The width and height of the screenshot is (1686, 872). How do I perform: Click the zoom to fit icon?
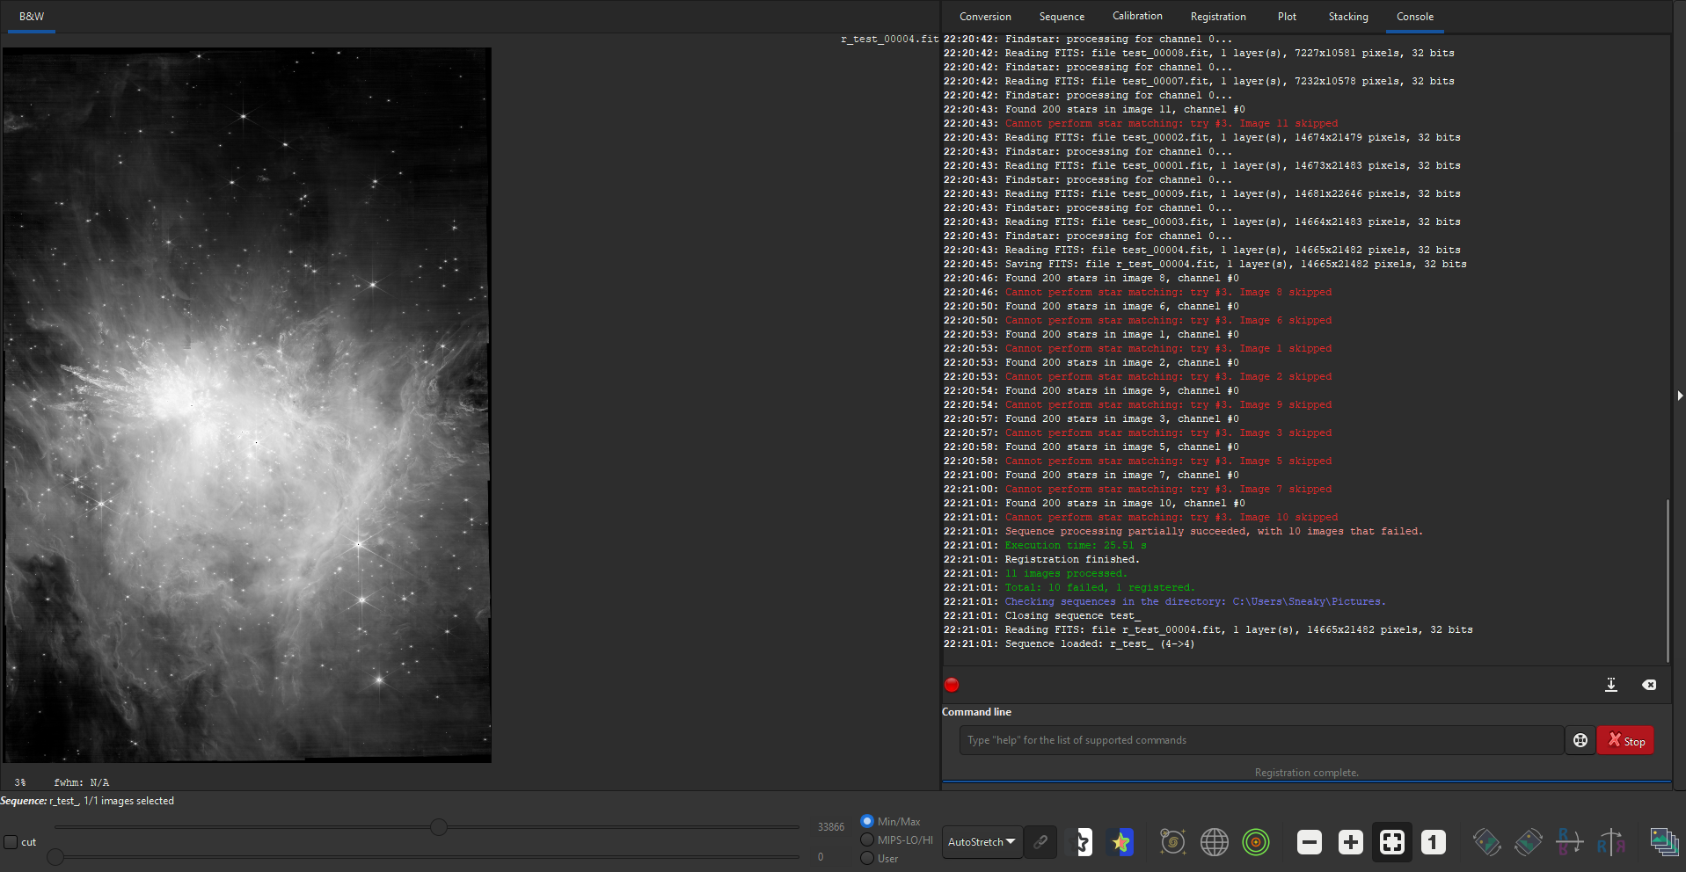1391,842
